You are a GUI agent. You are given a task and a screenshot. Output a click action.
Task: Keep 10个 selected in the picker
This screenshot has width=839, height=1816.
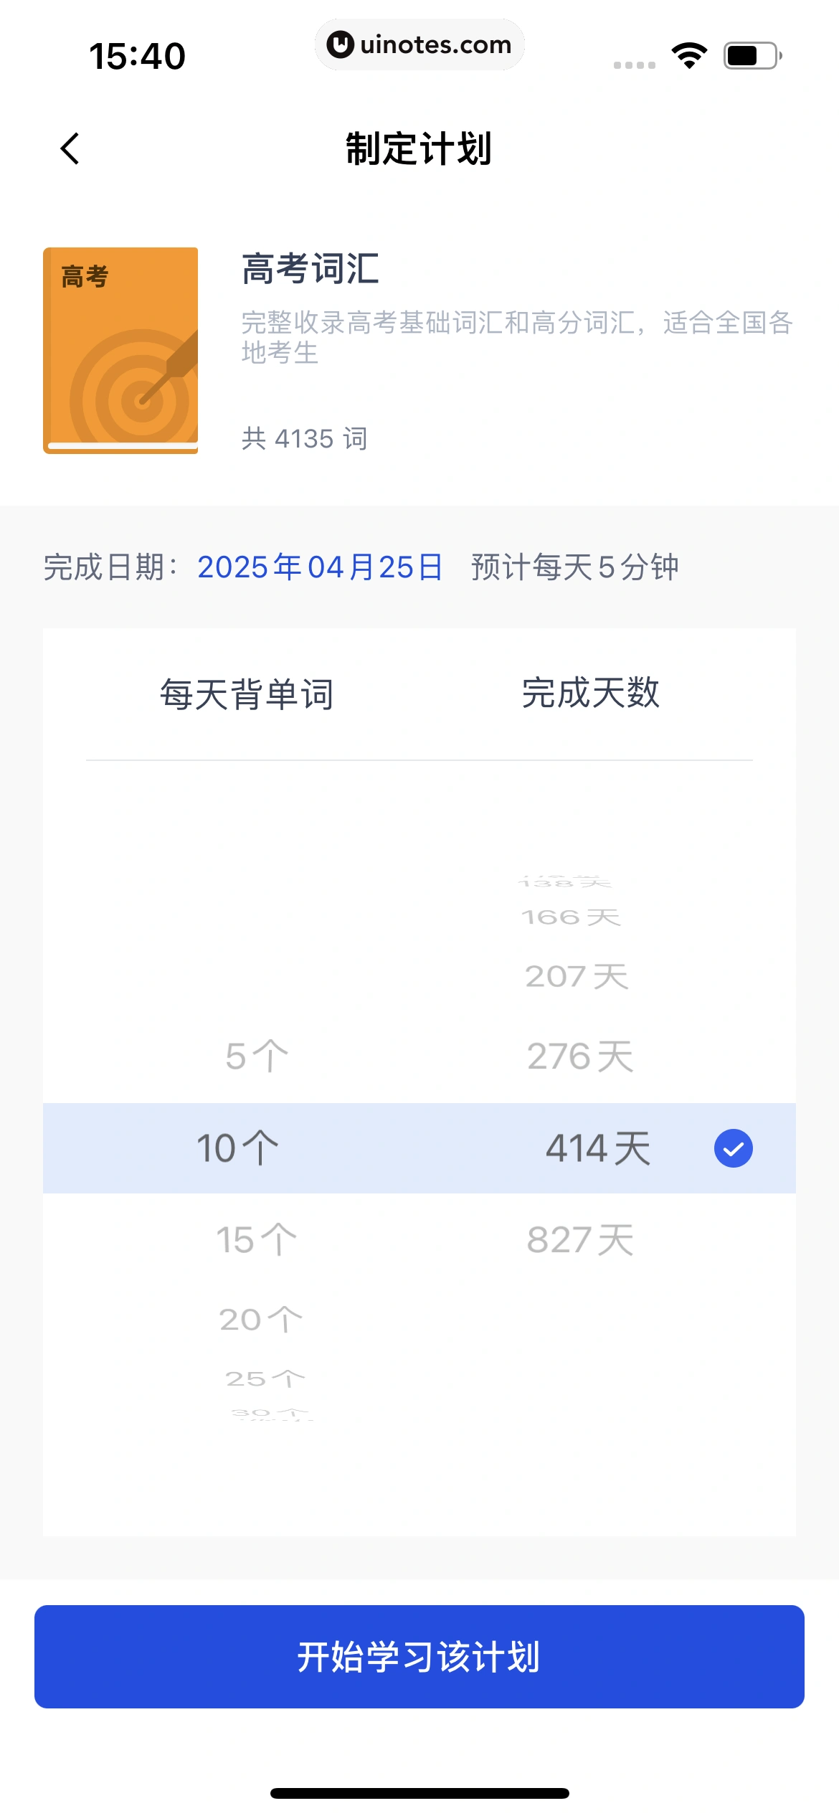pyautogui.click(x=237, y=1148)
